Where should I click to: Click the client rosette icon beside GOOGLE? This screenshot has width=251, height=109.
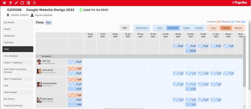click(x=9, y=15)
